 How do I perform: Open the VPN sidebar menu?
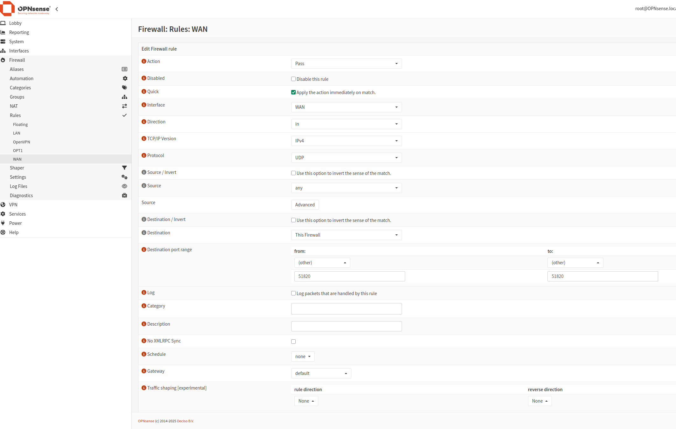(13, 205)
